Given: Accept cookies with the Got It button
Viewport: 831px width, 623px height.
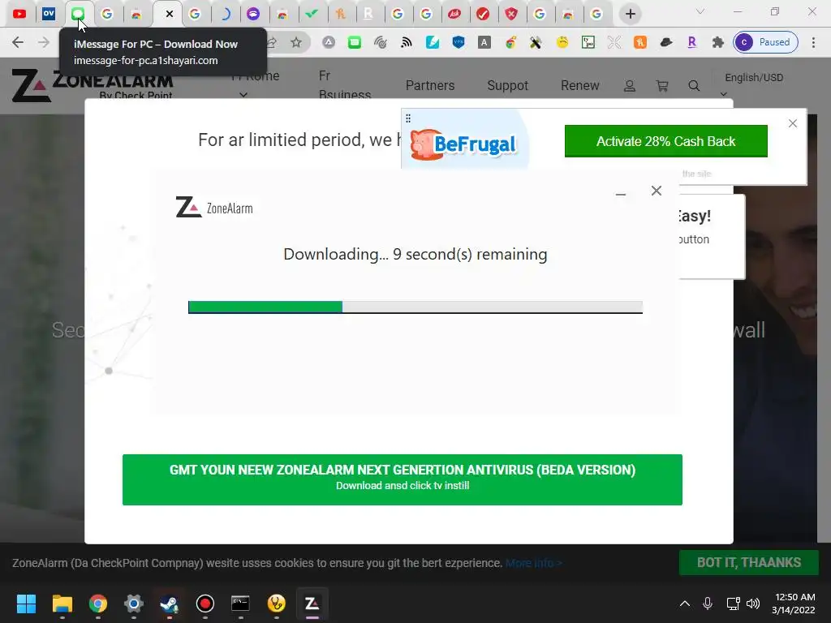Looking at the screenshot, I should 749,563.
